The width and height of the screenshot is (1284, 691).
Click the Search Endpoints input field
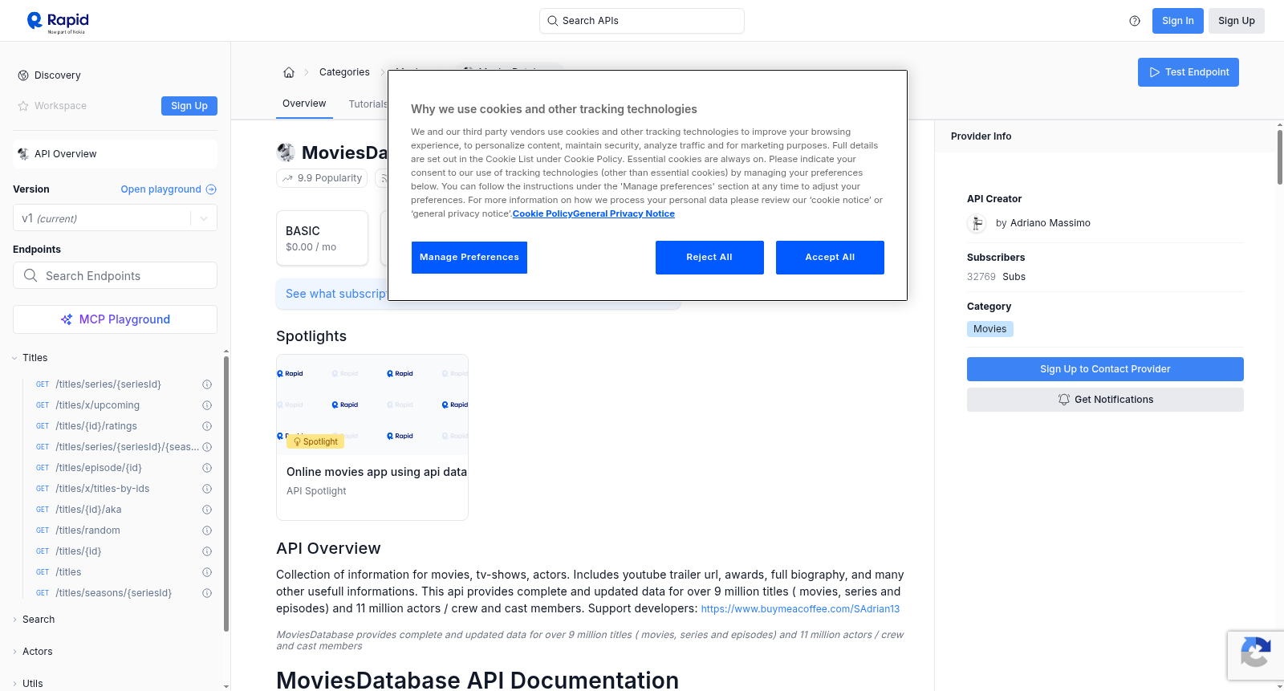(115, 275)
